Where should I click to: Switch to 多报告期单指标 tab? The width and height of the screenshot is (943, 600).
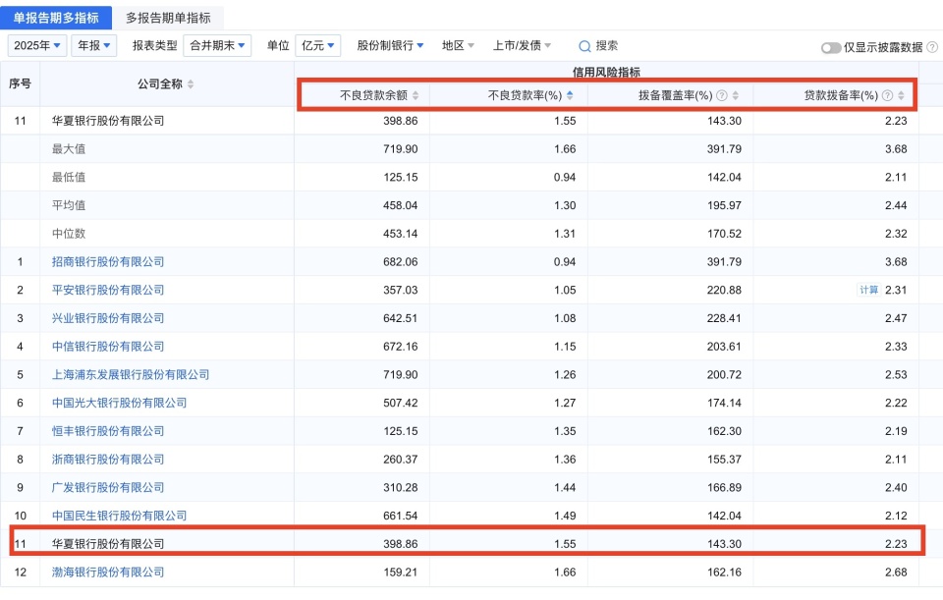pyautogui.click(x=168, y=18)
